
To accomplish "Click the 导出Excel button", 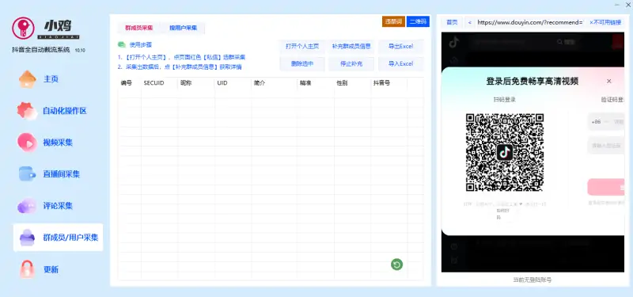I will [x=400, y=47].
